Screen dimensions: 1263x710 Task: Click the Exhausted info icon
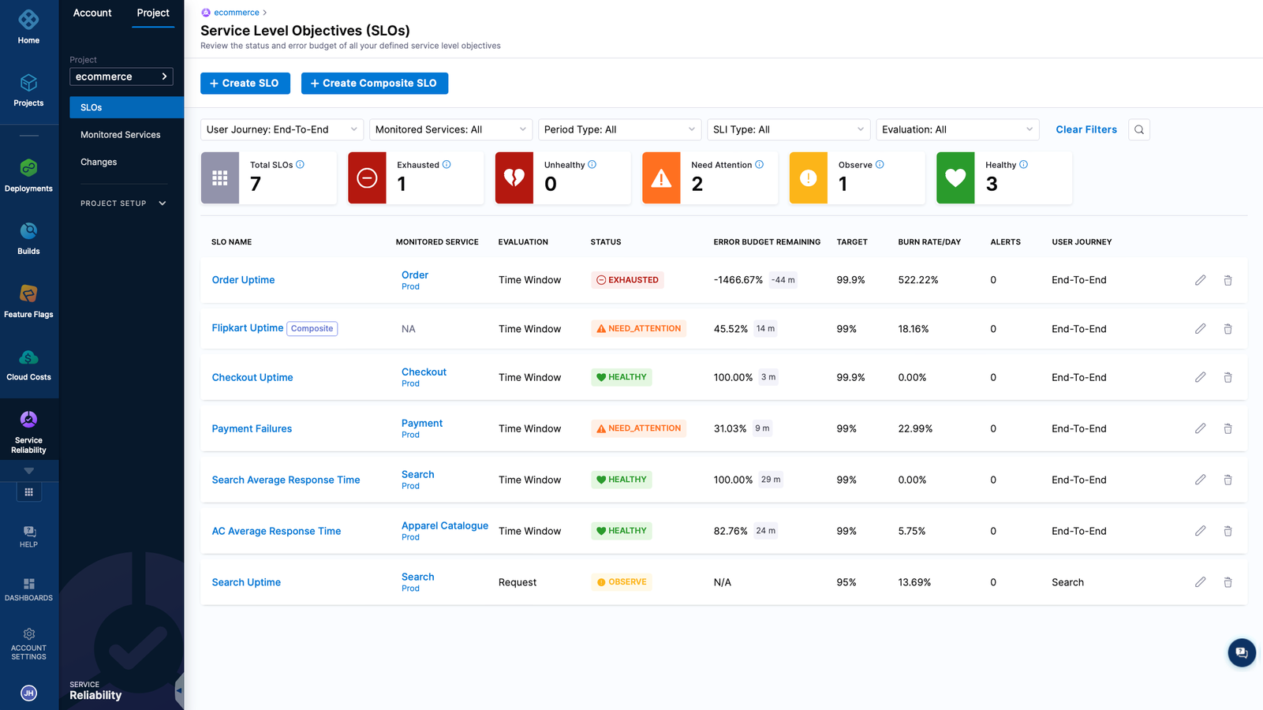tap(447, 165)
